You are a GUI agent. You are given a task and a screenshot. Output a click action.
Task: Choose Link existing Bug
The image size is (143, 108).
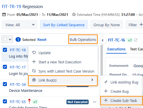(121, 82)
